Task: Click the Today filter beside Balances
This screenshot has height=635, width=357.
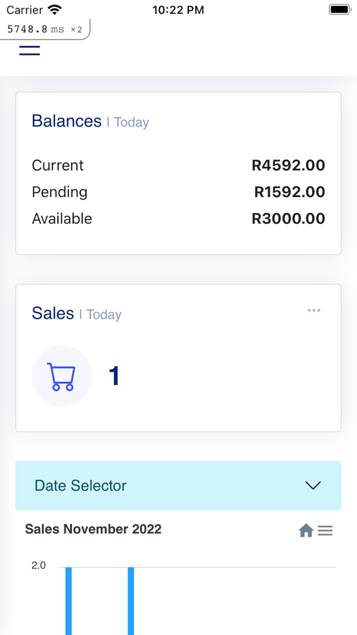Action: [131, 123]
